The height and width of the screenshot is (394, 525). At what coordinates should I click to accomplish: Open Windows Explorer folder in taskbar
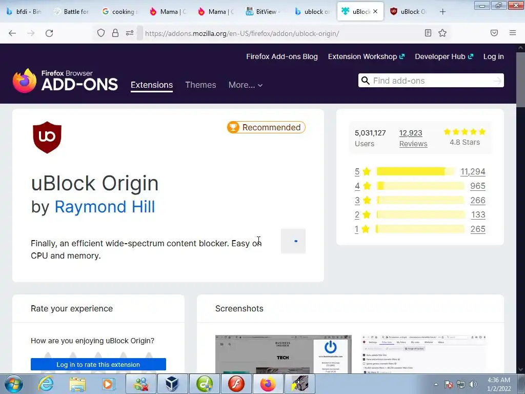click(77, 384)
